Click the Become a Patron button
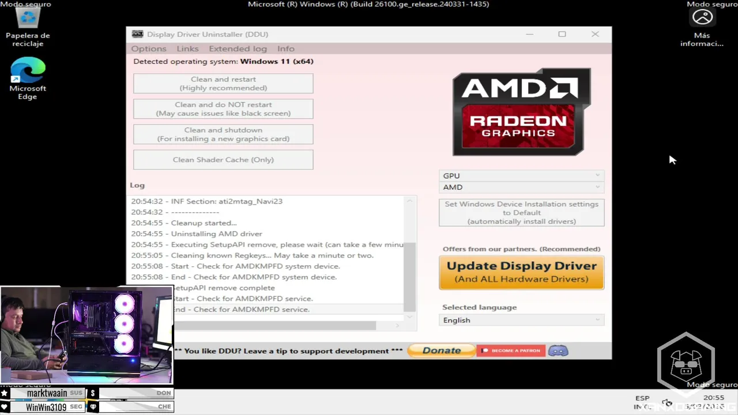 coord(511,350)
